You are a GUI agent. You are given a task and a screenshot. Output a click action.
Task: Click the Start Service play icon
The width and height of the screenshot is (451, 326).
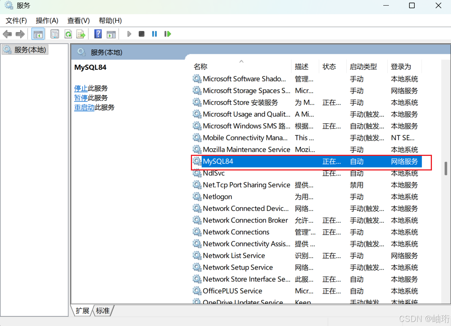point(129,34)
